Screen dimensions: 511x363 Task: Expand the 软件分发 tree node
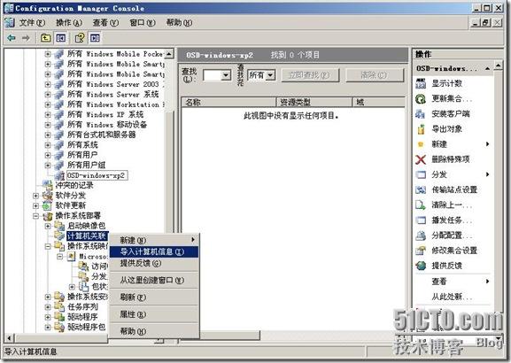point(35,196)
